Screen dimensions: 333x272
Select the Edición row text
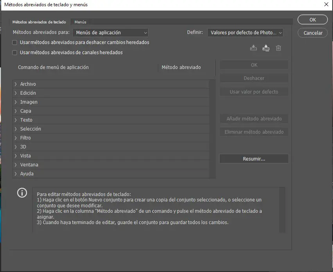pos(28,93)
